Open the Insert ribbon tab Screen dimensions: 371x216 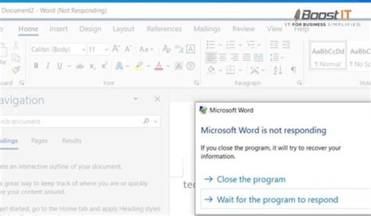pos(58,29)
